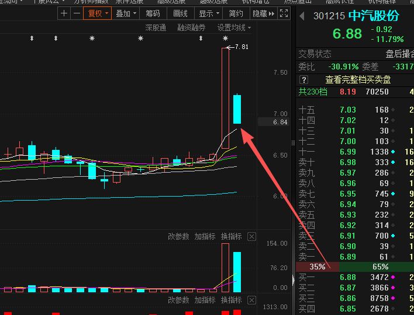Click 委比 value -30.91%

coord(343,66)
